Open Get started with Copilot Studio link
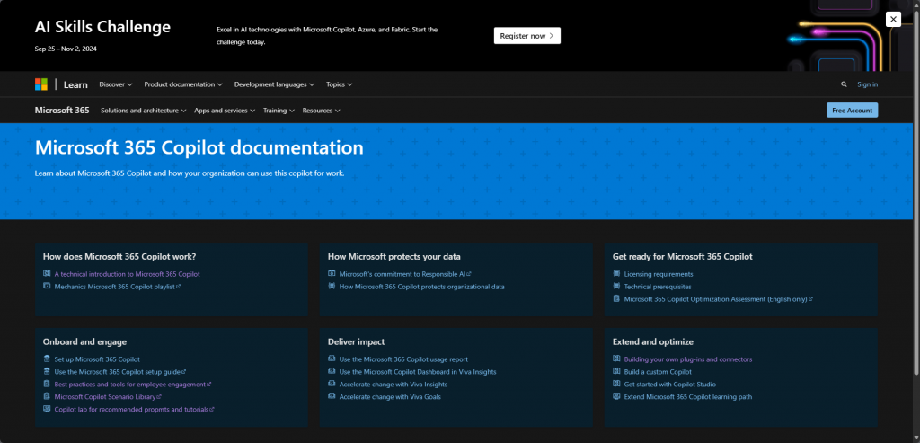 click(x=670, y=385)
